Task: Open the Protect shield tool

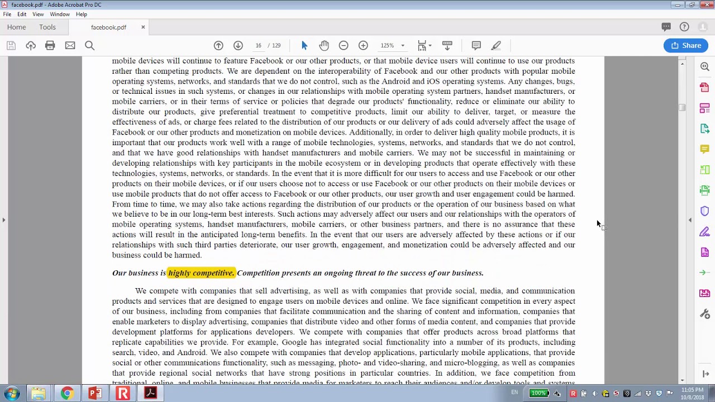Action: point(704,211)
